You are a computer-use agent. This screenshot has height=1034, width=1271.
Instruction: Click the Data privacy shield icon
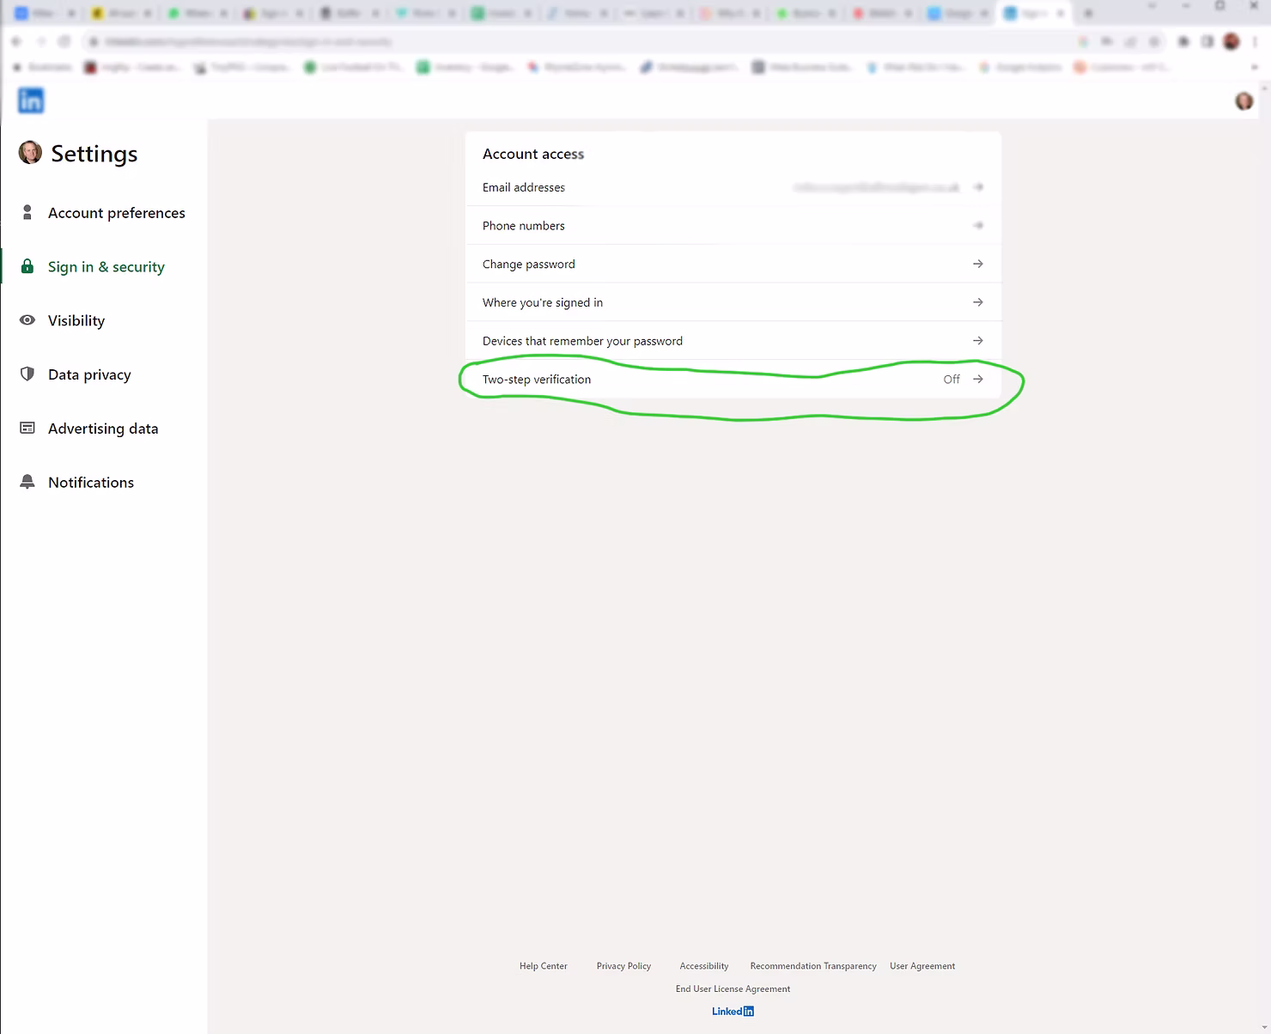27,374
